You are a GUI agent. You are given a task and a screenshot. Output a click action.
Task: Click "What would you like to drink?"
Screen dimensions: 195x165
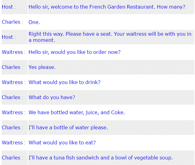coord(64,82)
